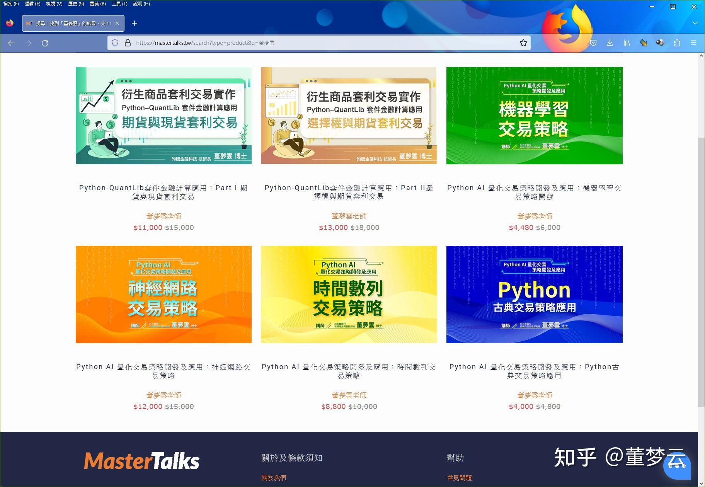Screen dimensions: 705x487
Task: Open the Library toolbar icon
Action: pyautogui.click(x=627, y=43)
